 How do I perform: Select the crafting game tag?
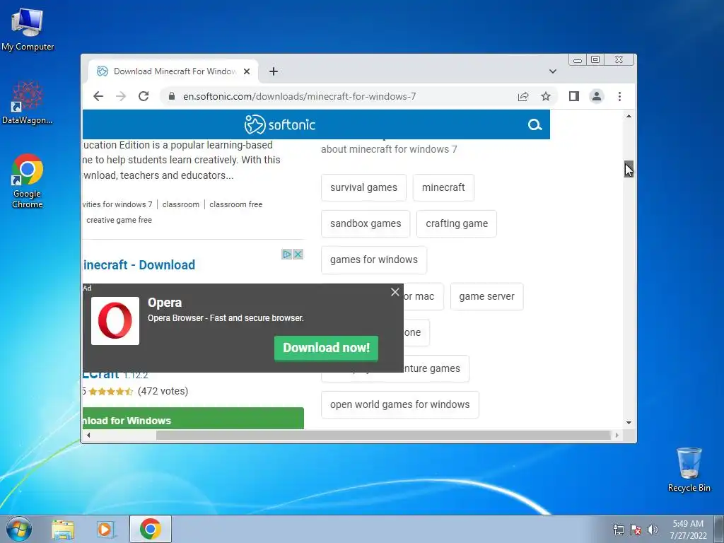[456, 223]
